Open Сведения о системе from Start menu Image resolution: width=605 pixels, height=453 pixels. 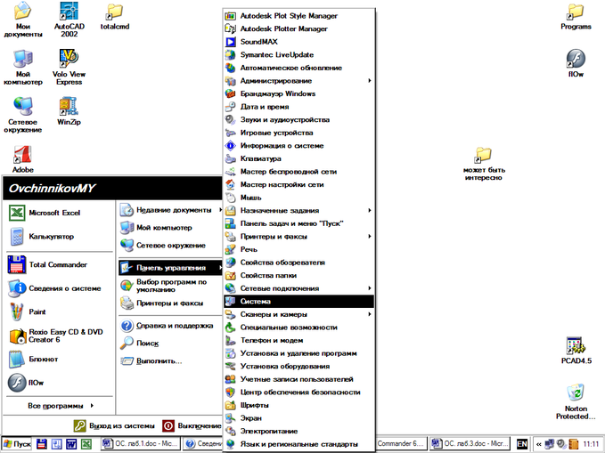tap(60, 288)
